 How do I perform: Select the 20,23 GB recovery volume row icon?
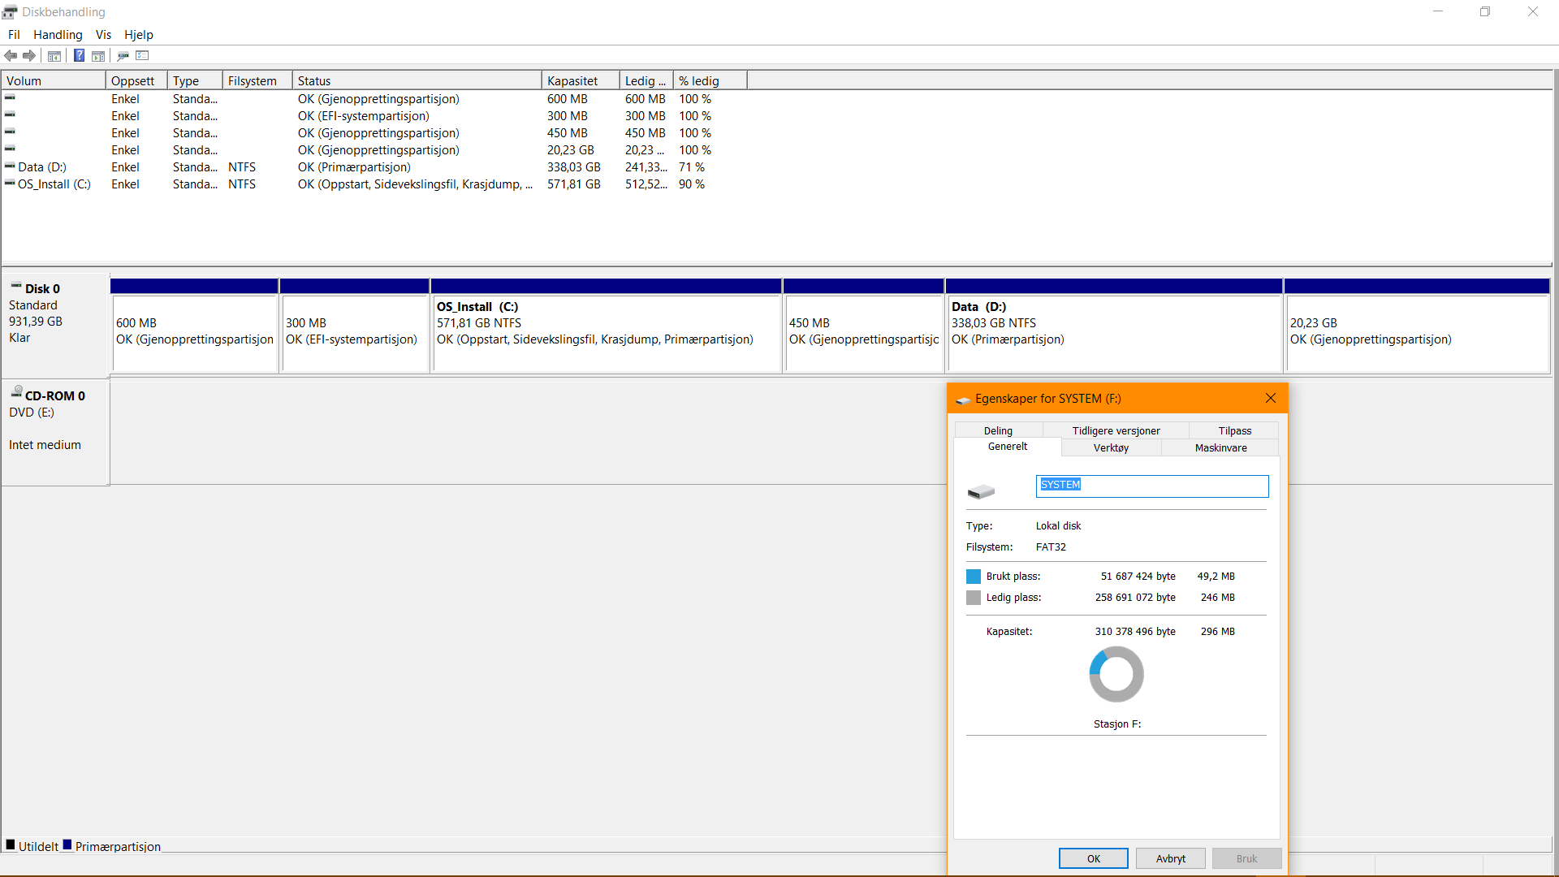click(x=10, y=149)
